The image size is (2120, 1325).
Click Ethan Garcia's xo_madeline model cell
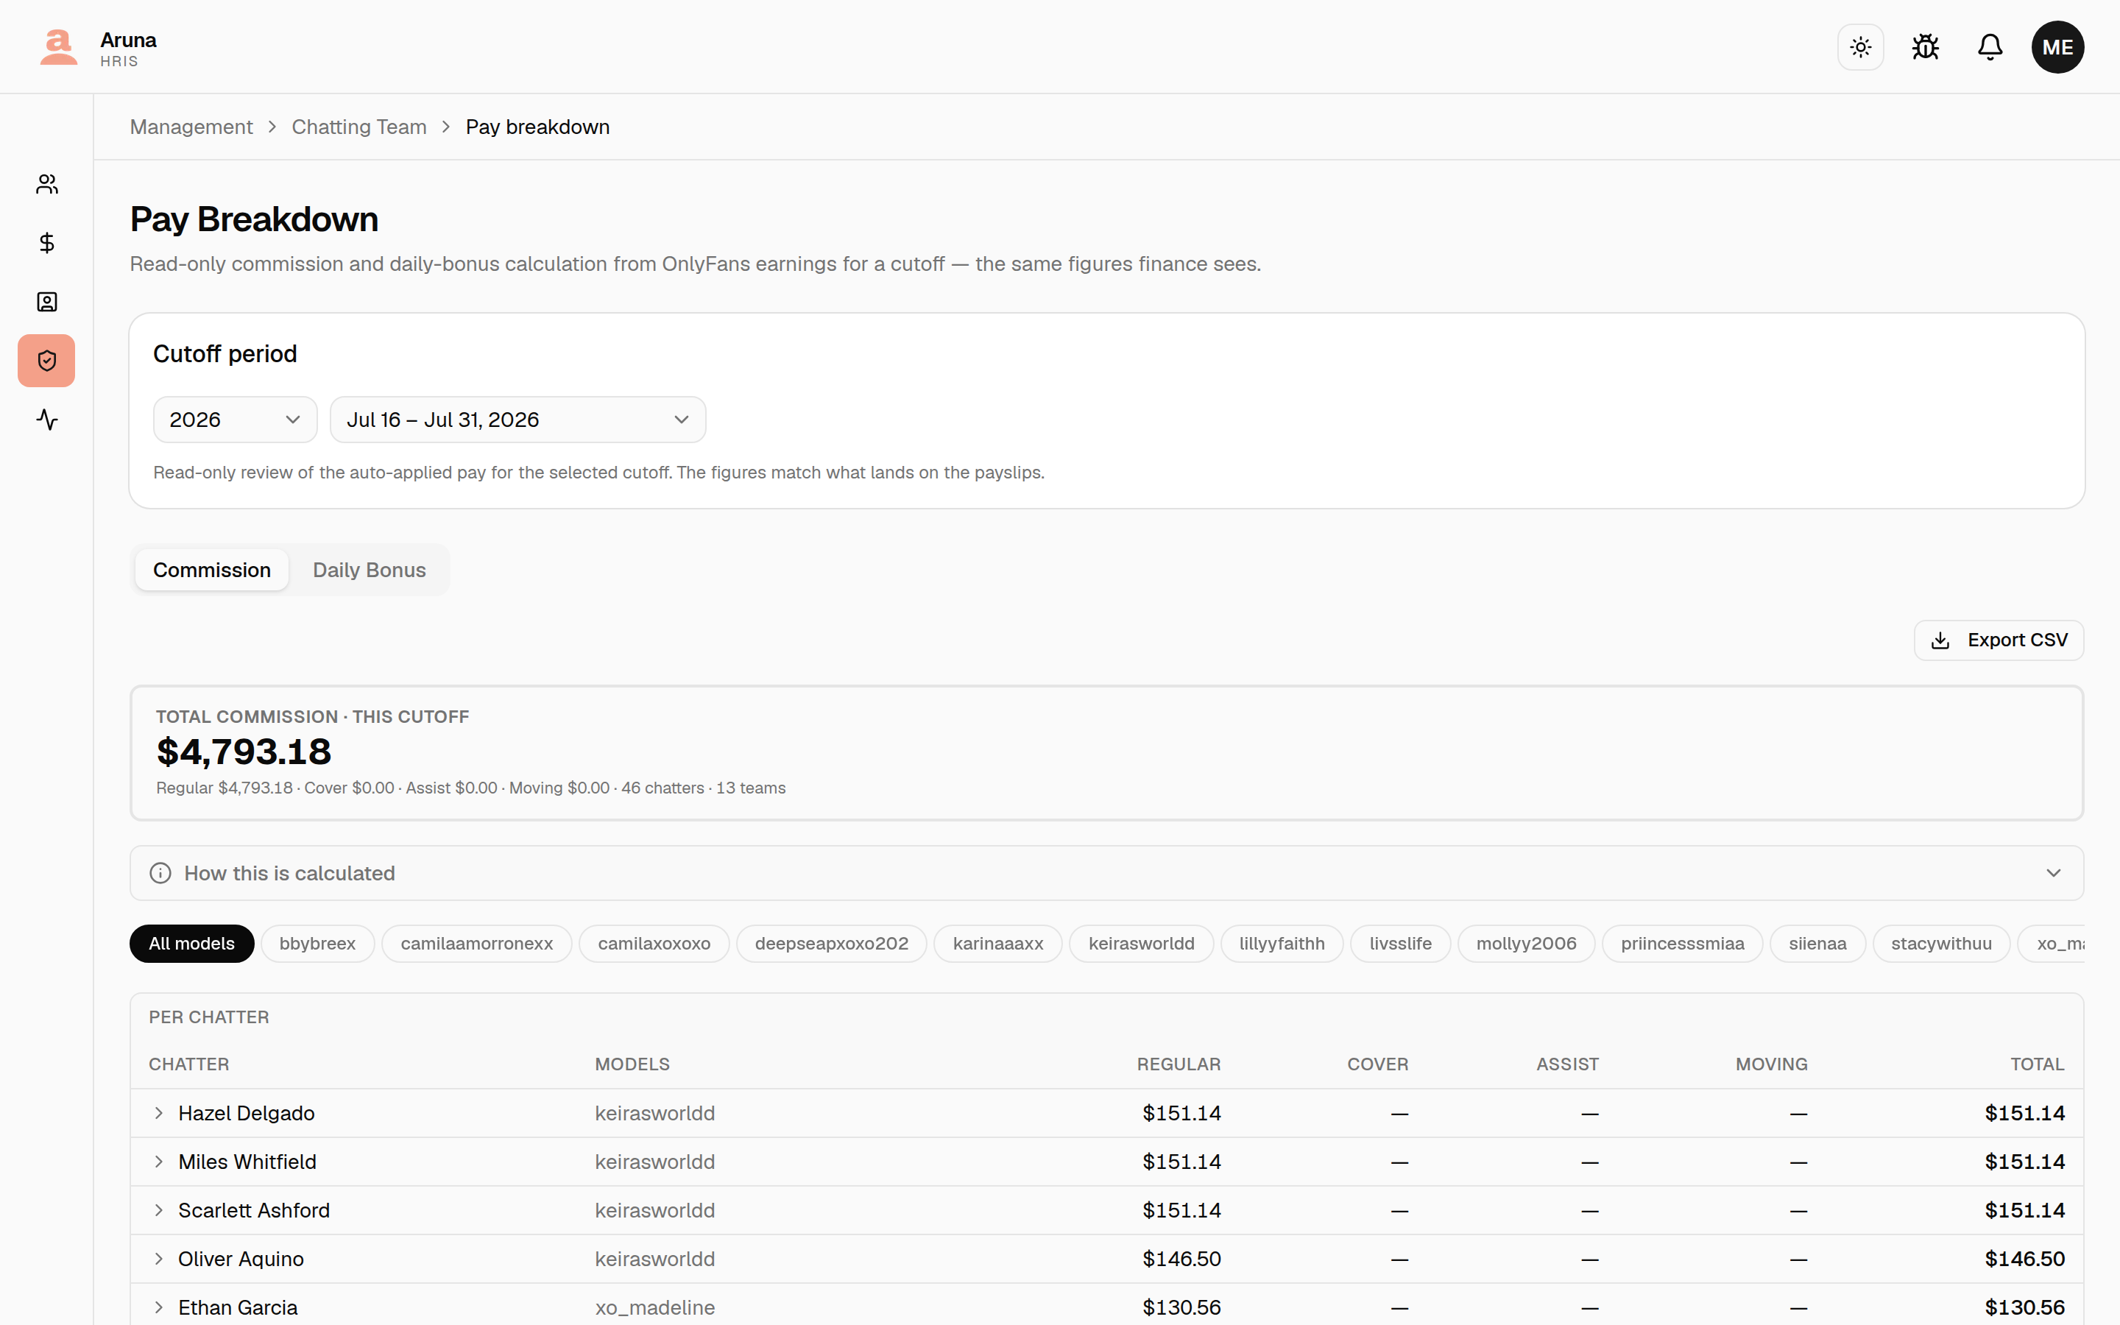tap(654, 1307)
